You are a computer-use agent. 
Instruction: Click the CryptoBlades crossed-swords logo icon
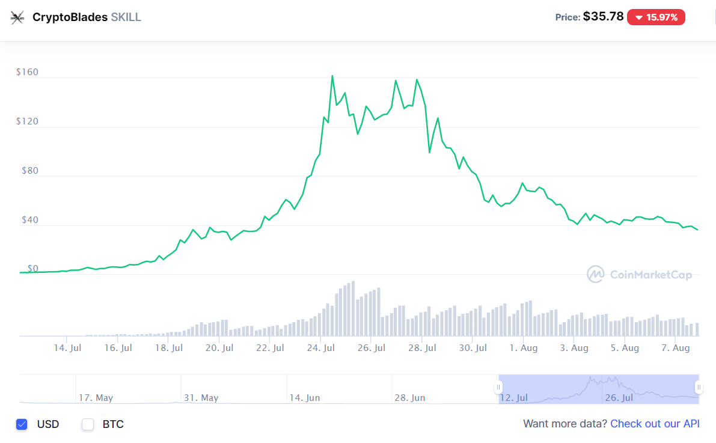[17, 17]
